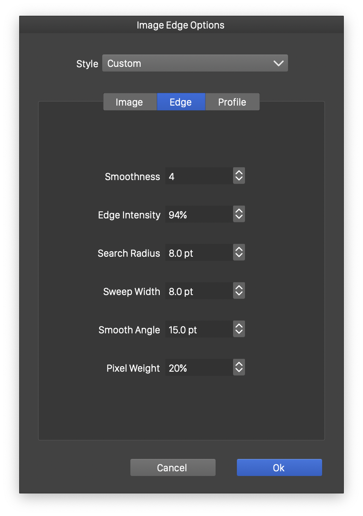Click the Edge Intensity stepper arrows

point(239,214)
